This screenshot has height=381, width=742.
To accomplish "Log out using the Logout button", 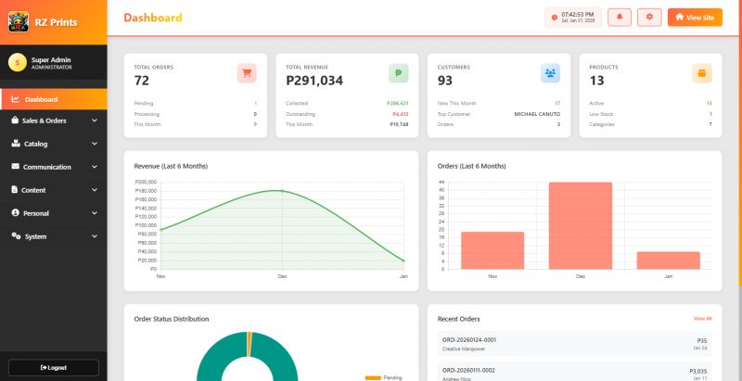I will (53, 367).
